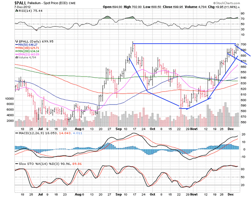Screen dimensions: 251x197
Task: Click the Chg +9.95 (+1.44%) value
Action: [239, 7]
